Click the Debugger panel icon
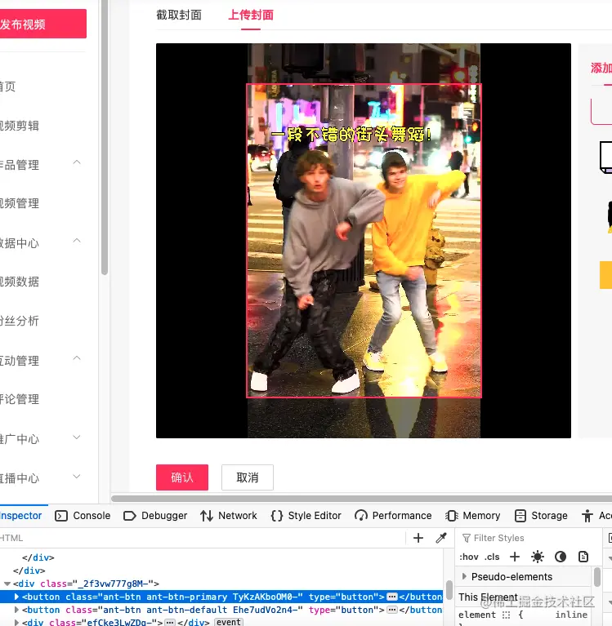Viewport: 612px width, 626px height. pos(130,516)
